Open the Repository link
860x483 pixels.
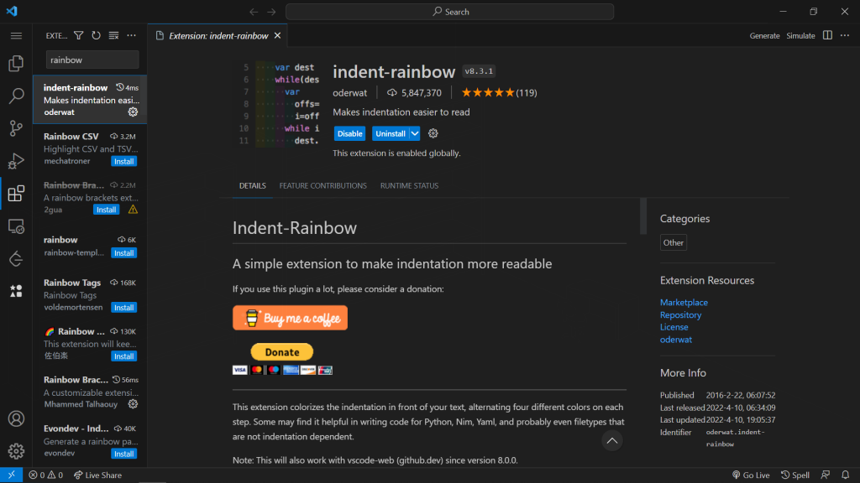pos(680,315)
